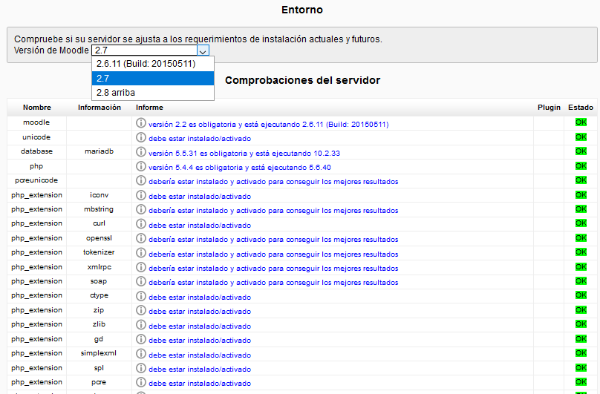Click info icon in the moodle row
This screenshot has height=394, width=600.
pyautogui.click(x=141, y=122)
